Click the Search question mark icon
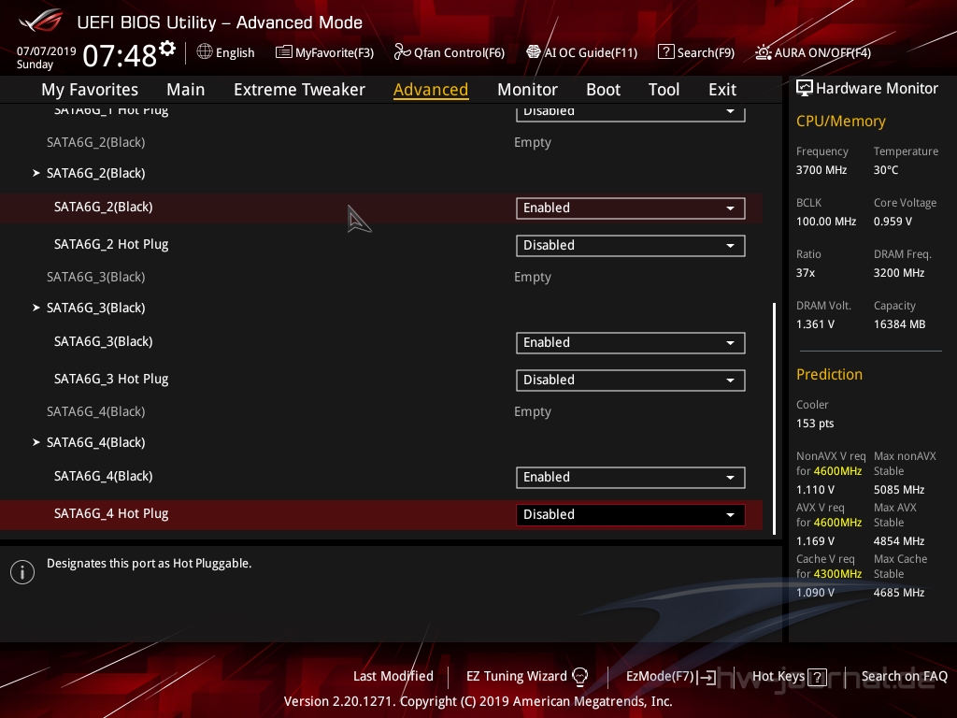957x718 pixels. pyautogui.click(x=665, y=52)
